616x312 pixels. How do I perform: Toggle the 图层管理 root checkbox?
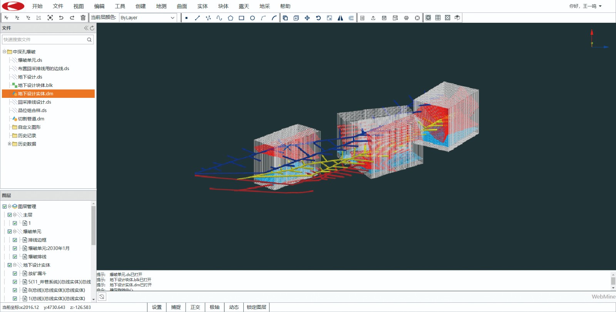pos(5,206)
